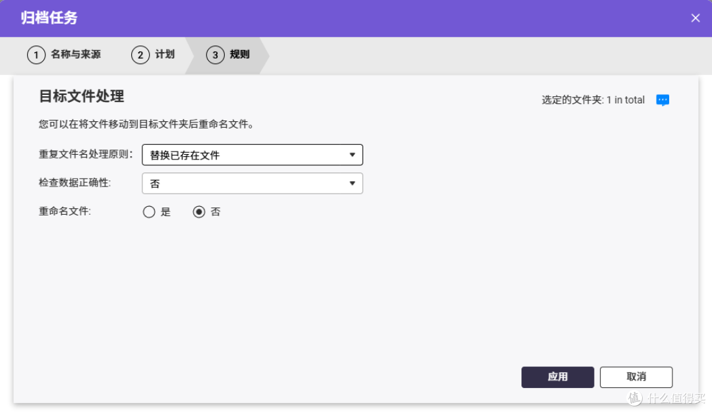Close the 归档任务 dialog
712x413 pixels.
(696, 18)
